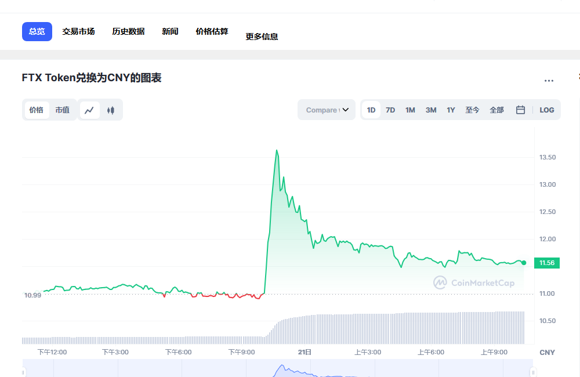Image resolution: width=580 pixels, height=377 pixels.
Task: Click the 13.00 price axis label
Action: tap(548, 184)
